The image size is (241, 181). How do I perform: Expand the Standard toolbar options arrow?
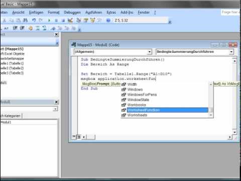[170, 22]
